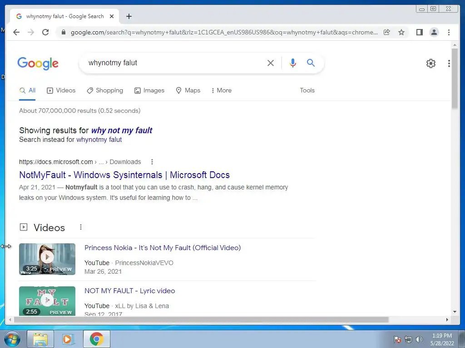This screenshot has width=465, height=348.
Task: Click the scroll down arrow
Action: click(x=455, y=312)
